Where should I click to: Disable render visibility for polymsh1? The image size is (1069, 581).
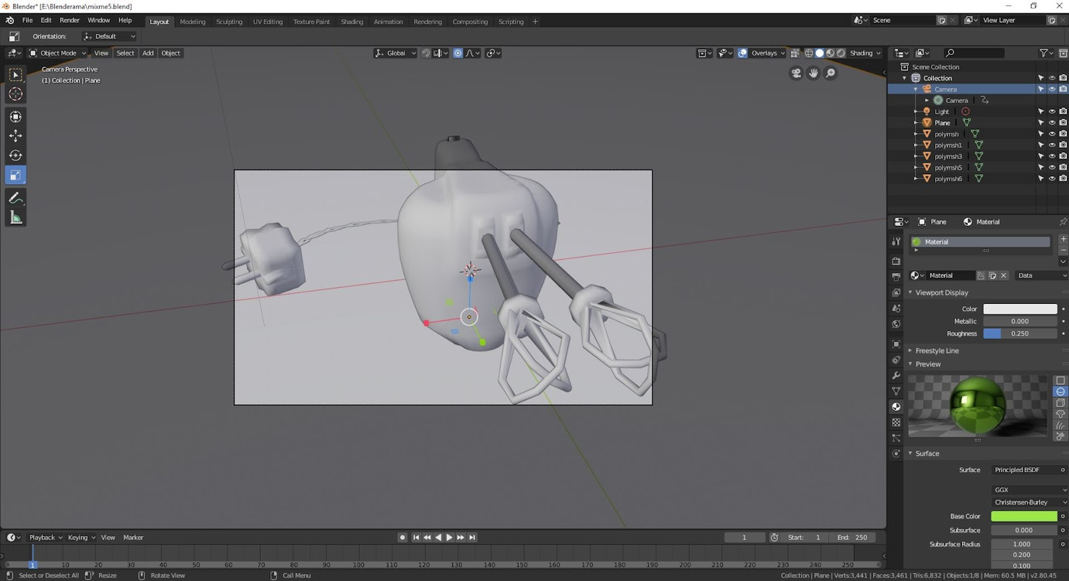point(1062,144)
